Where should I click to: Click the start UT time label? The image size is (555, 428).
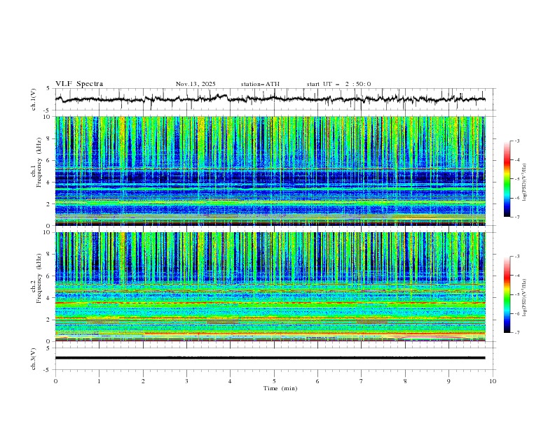coord(338,84)
